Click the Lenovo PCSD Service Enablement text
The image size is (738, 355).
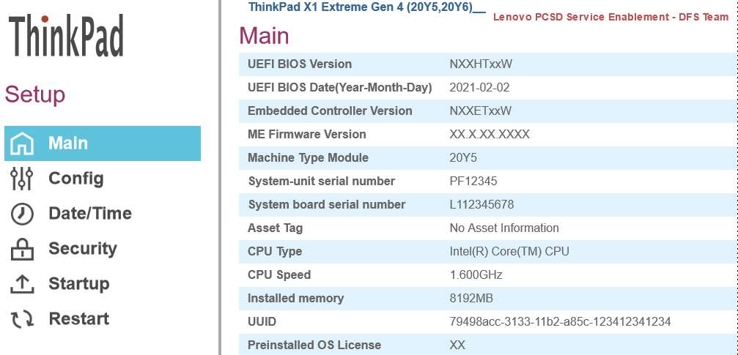click(x=611, y=18)
